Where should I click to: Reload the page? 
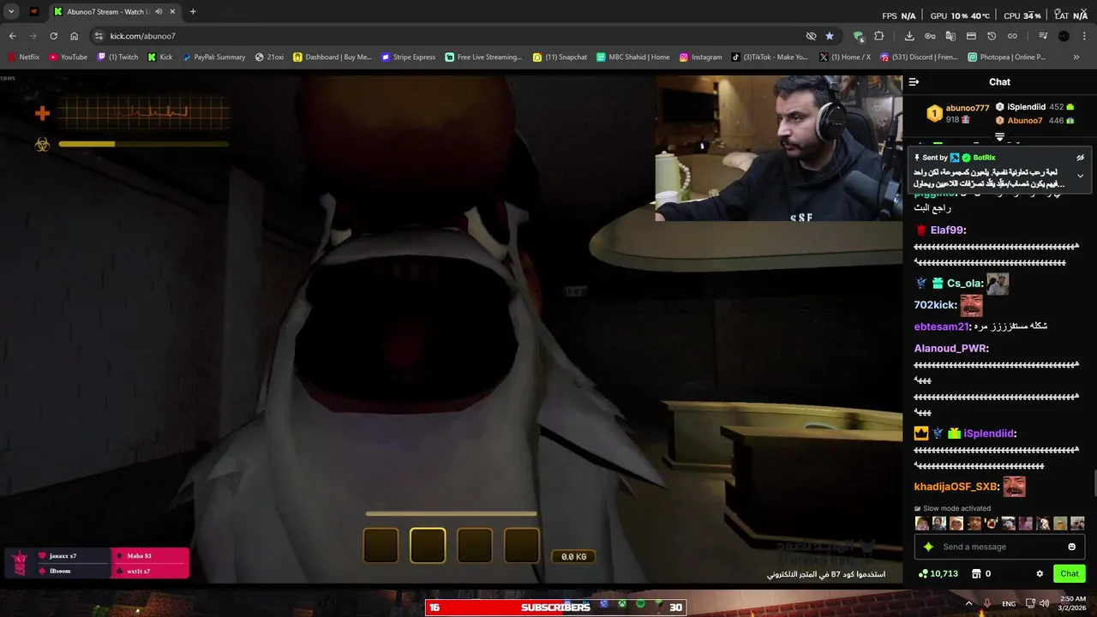(53, 36)
